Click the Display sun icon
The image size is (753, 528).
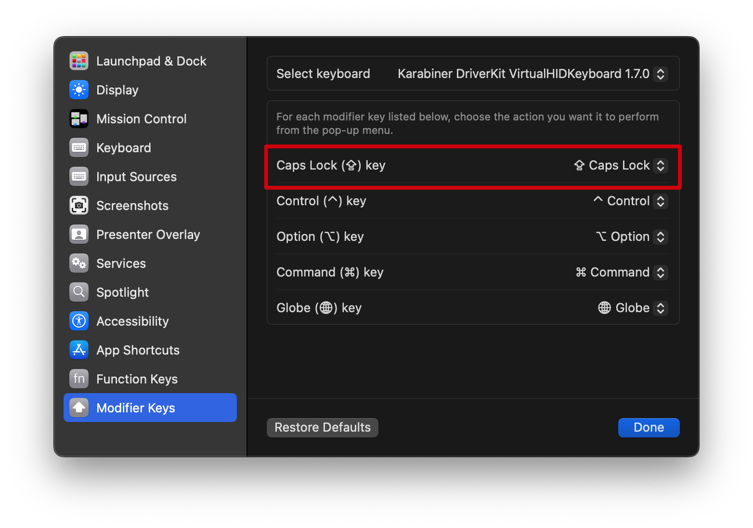click(x=79, y=90)
